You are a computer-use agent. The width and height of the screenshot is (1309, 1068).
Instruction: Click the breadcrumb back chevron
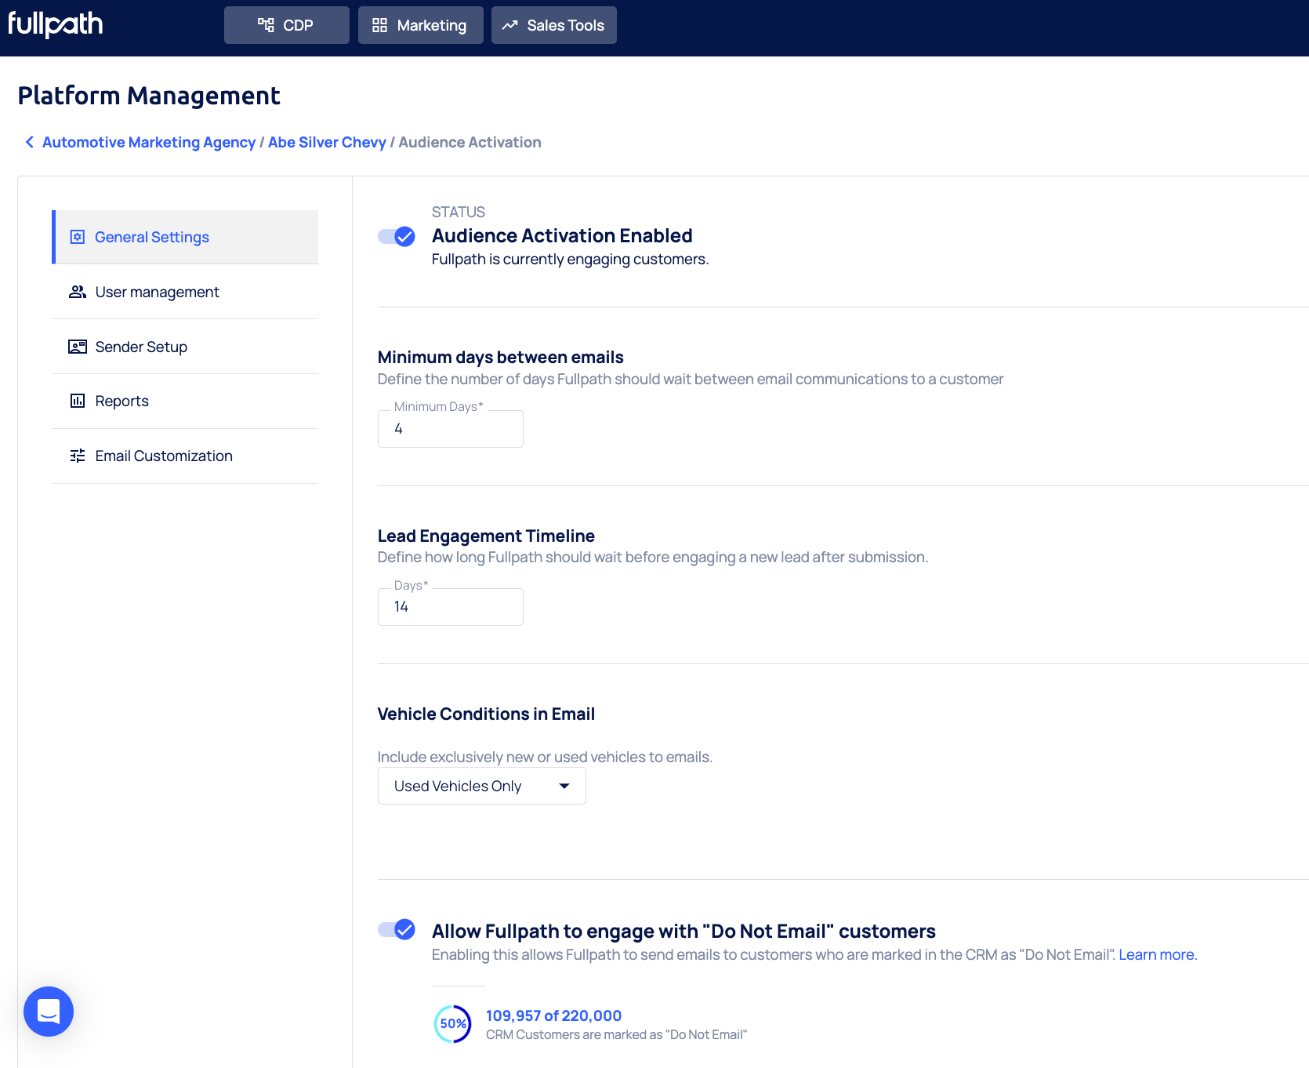click(x=30, y=142)
